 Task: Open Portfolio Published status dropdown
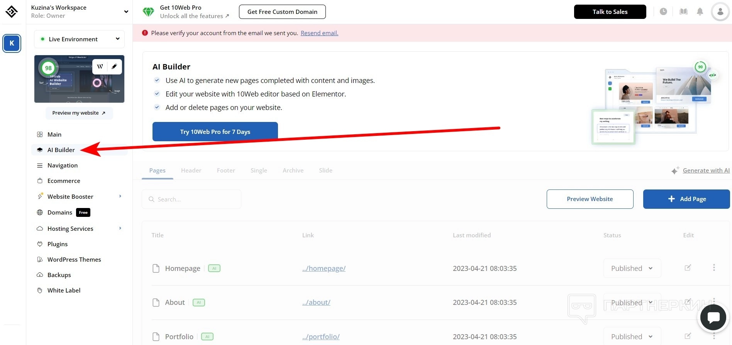632,337
